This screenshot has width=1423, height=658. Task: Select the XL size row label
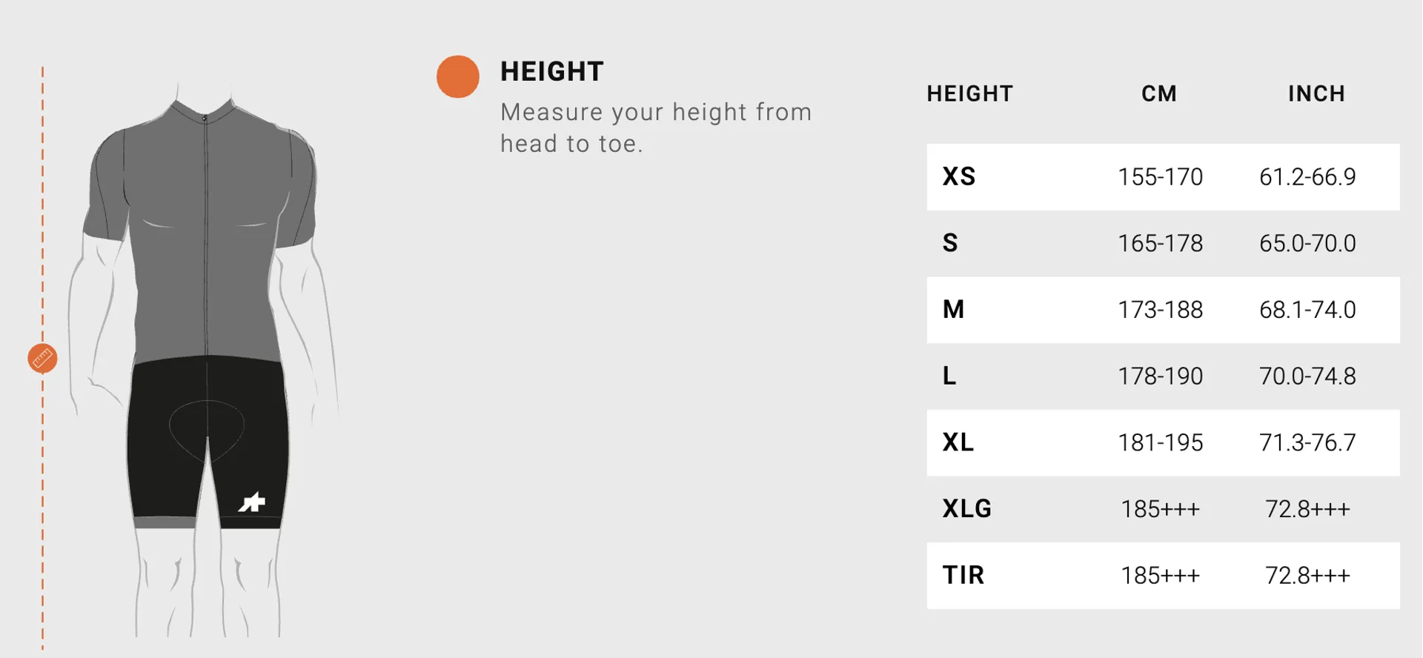click(x=958, y=442)
